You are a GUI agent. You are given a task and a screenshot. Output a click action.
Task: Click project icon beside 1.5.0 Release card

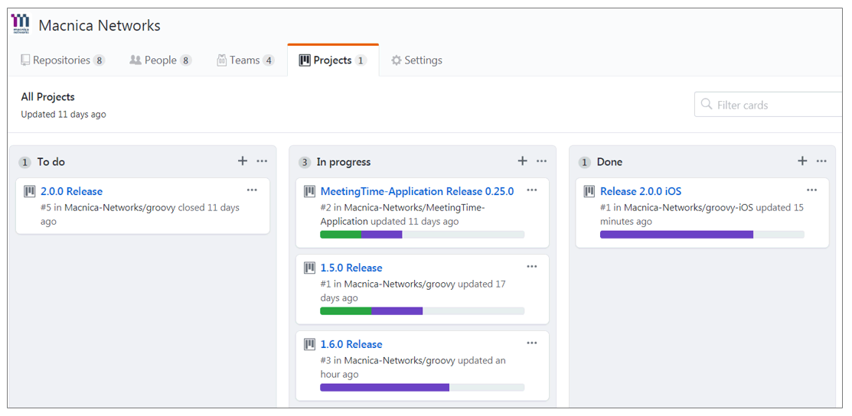310,268
